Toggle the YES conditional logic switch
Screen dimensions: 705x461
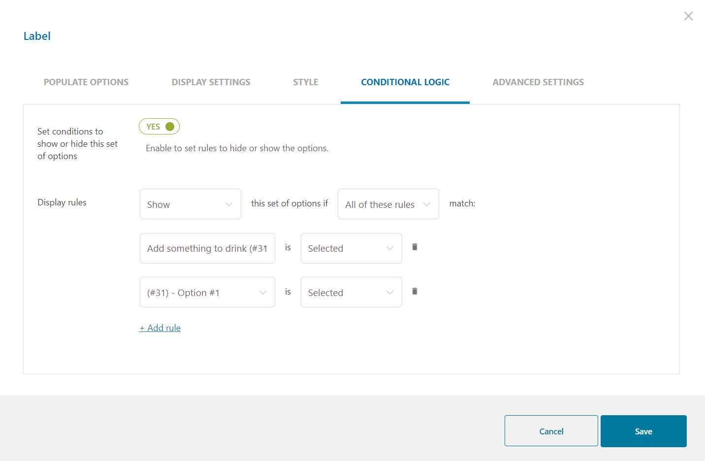pos(159,127)
